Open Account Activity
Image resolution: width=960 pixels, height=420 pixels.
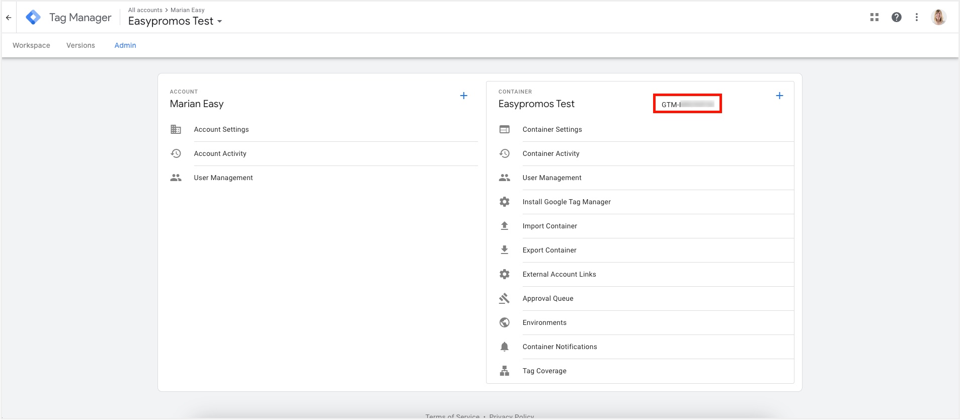coord(220,153)
